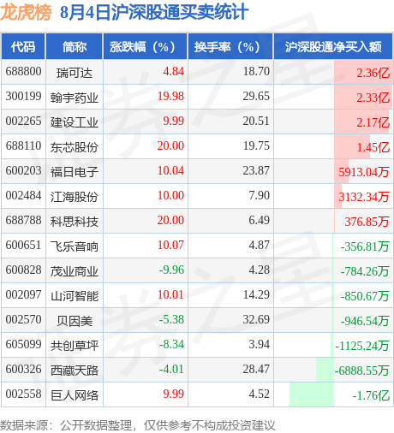
Task: Click 巨人网络 net value -1.76亿
Action: [x=371, y=395]
